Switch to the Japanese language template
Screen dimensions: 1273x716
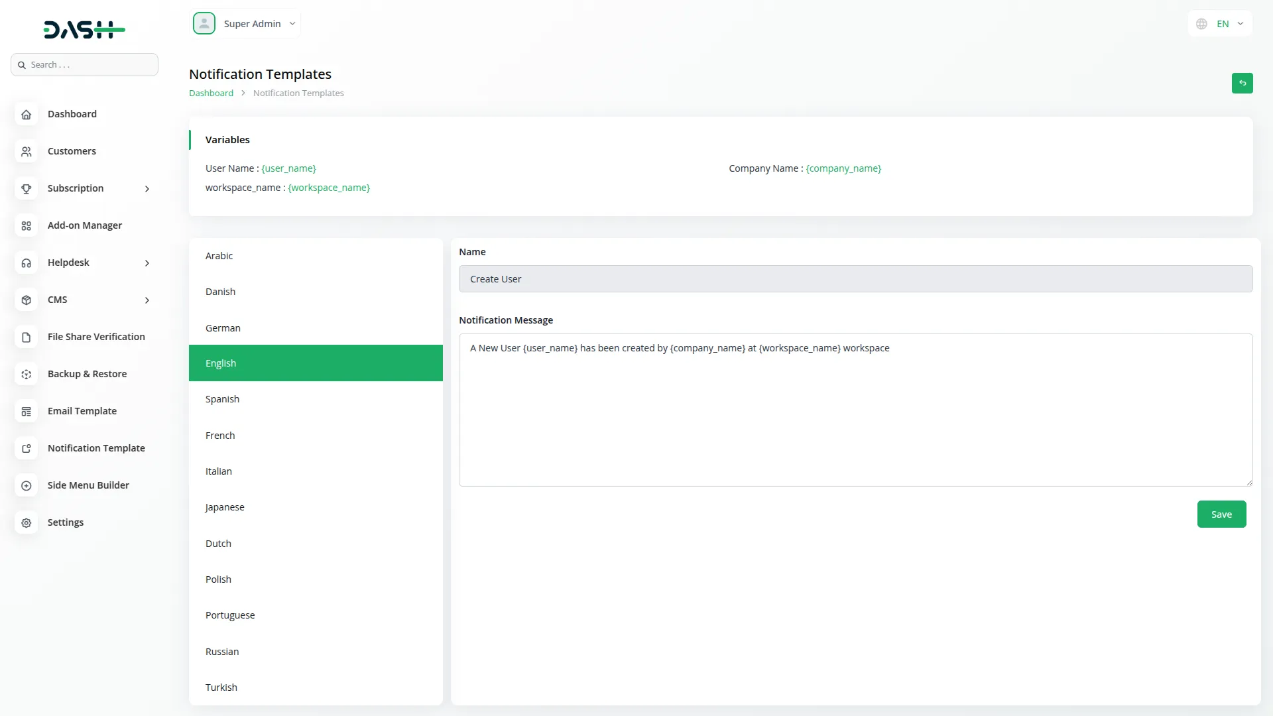pyautogui.click(x=315, y=507)
